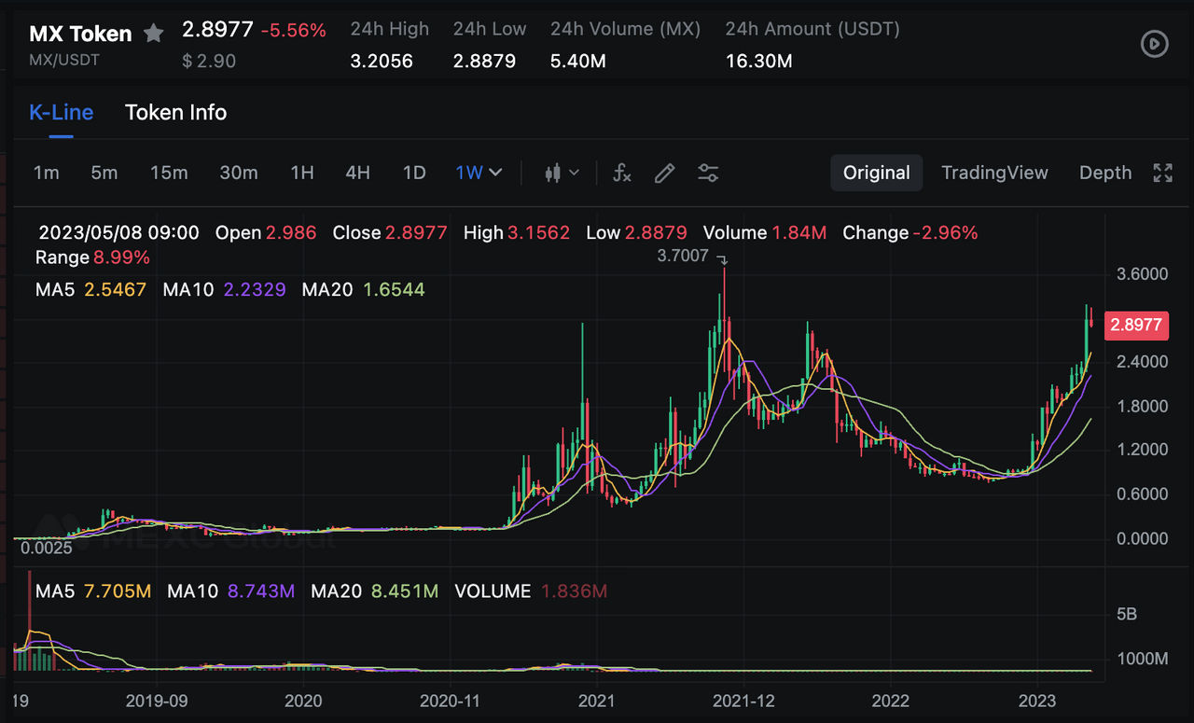
Task: Select the 1D timeframe
Action: 414,173
